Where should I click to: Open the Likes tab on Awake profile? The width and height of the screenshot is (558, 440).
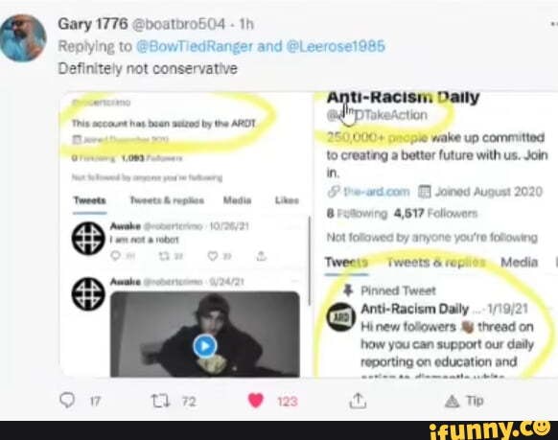click(x=287, y=200)
